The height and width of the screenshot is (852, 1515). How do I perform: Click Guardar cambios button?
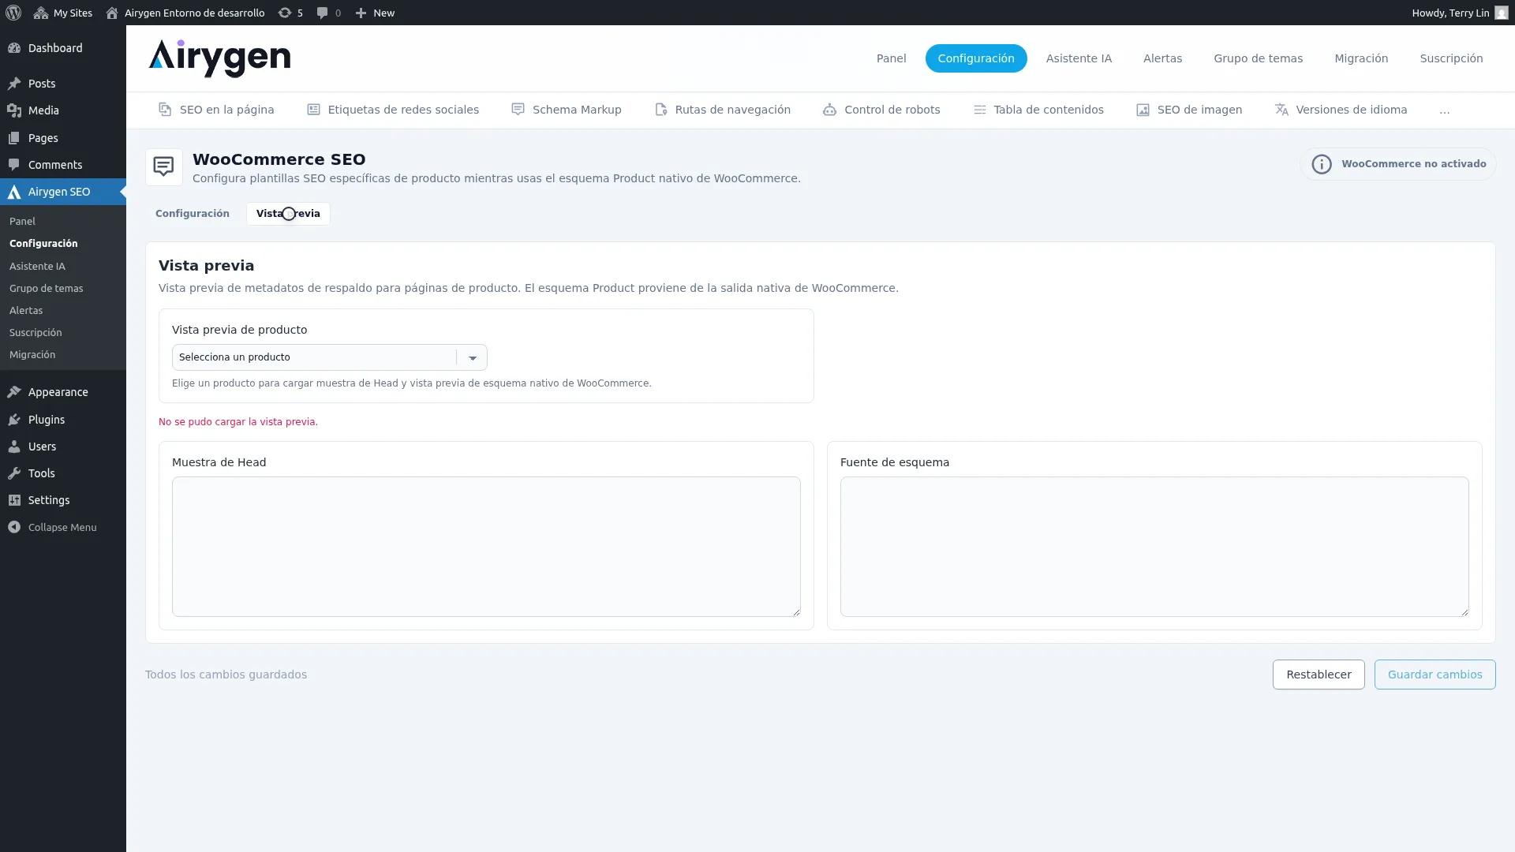(1435, 674)
